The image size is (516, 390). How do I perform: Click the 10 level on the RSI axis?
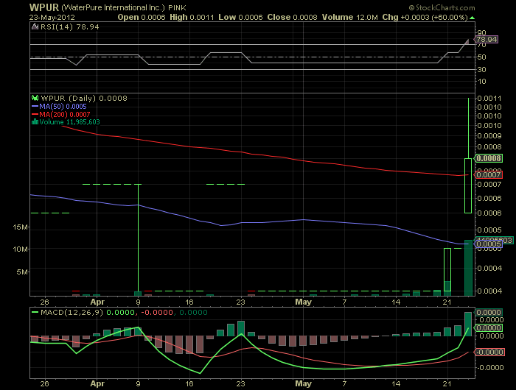(x=482, y=82)
